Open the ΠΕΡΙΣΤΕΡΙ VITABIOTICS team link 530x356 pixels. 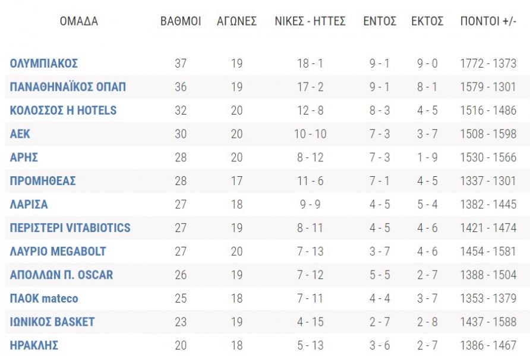[x=70, y=228]
